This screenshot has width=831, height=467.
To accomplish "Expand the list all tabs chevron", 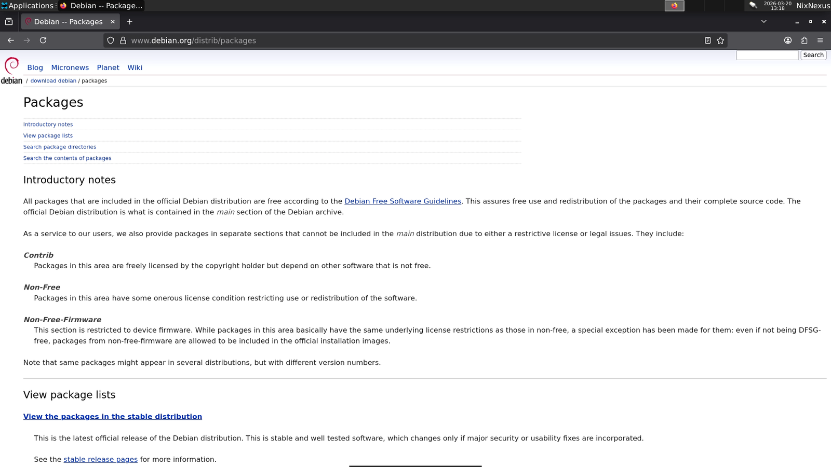I will click(763, 22).
